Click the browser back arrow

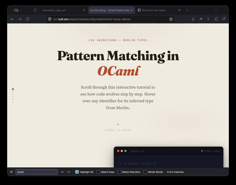click(x=12, y=19)
